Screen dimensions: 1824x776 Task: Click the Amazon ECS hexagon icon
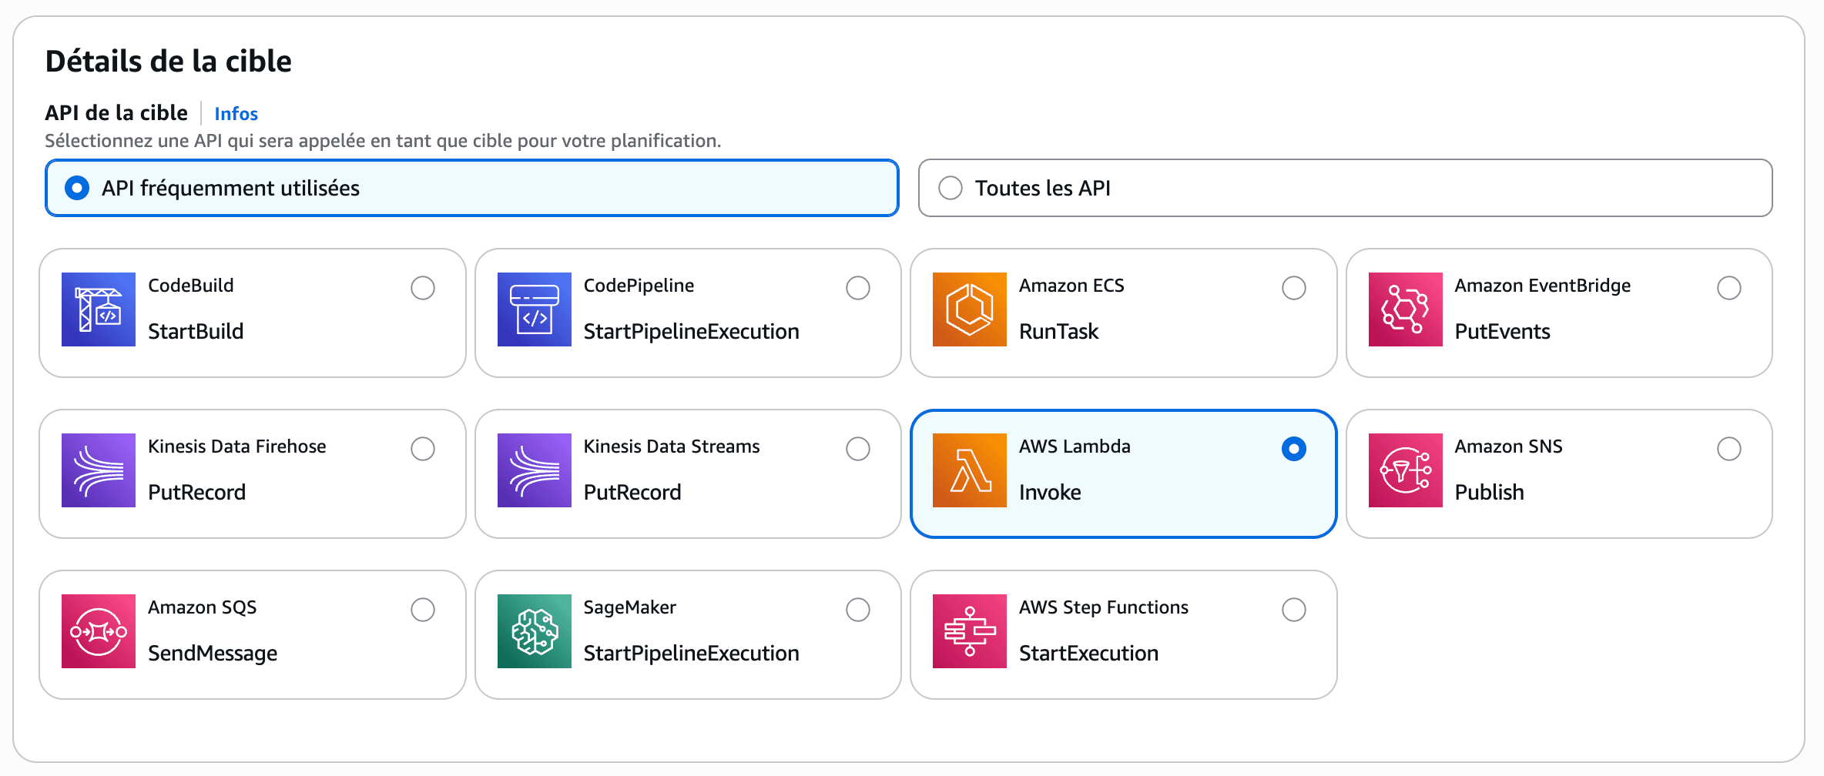[x=970, y=309]
